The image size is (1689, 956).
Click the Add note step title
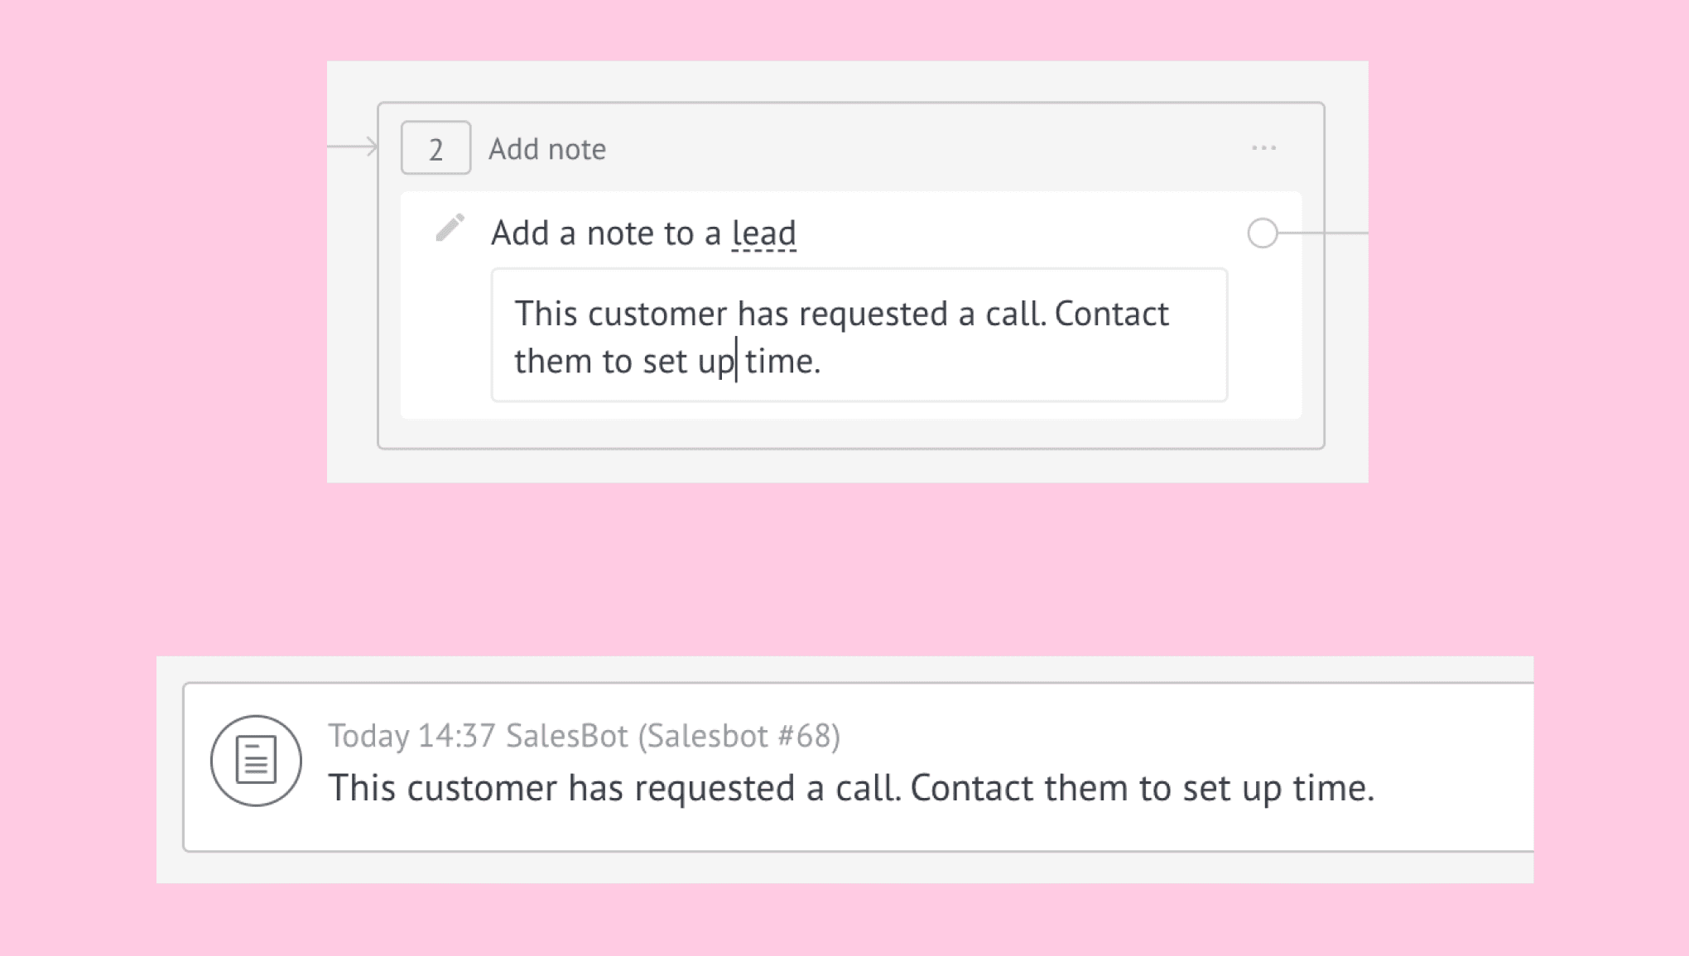click(547, 149)
